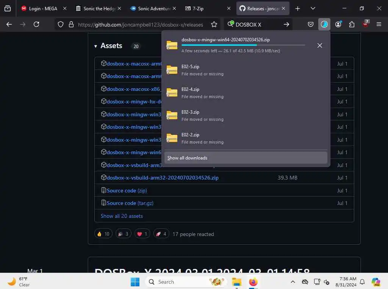Open the notifications bell icon
The image size is (388, 289).
click(362, 282)
